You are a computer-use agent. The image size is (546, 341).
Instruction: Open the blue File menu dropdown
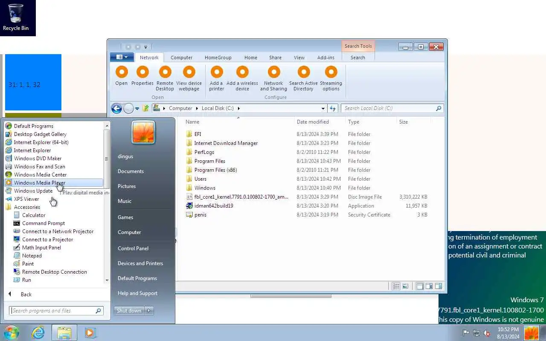[122, 57]
